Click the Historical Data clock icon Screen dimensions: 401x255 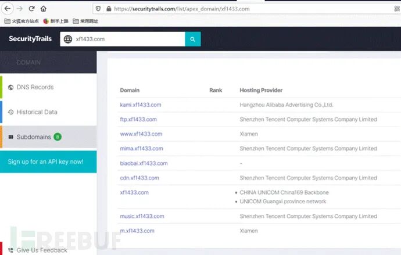[x=10, y=112]
